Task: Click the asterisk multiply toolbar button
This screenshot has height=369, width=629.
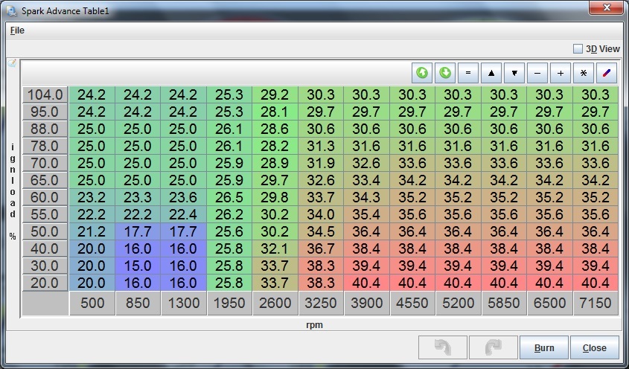Action: pyautogui.click(x=584, y=73)
